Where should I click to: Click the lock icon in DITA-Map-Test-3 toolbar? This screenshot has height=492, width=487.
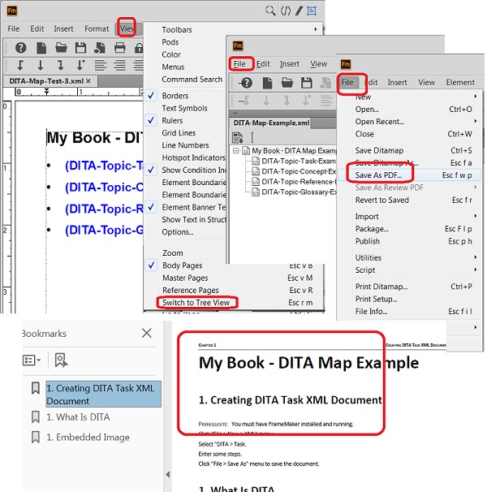[x=138, y=48]
